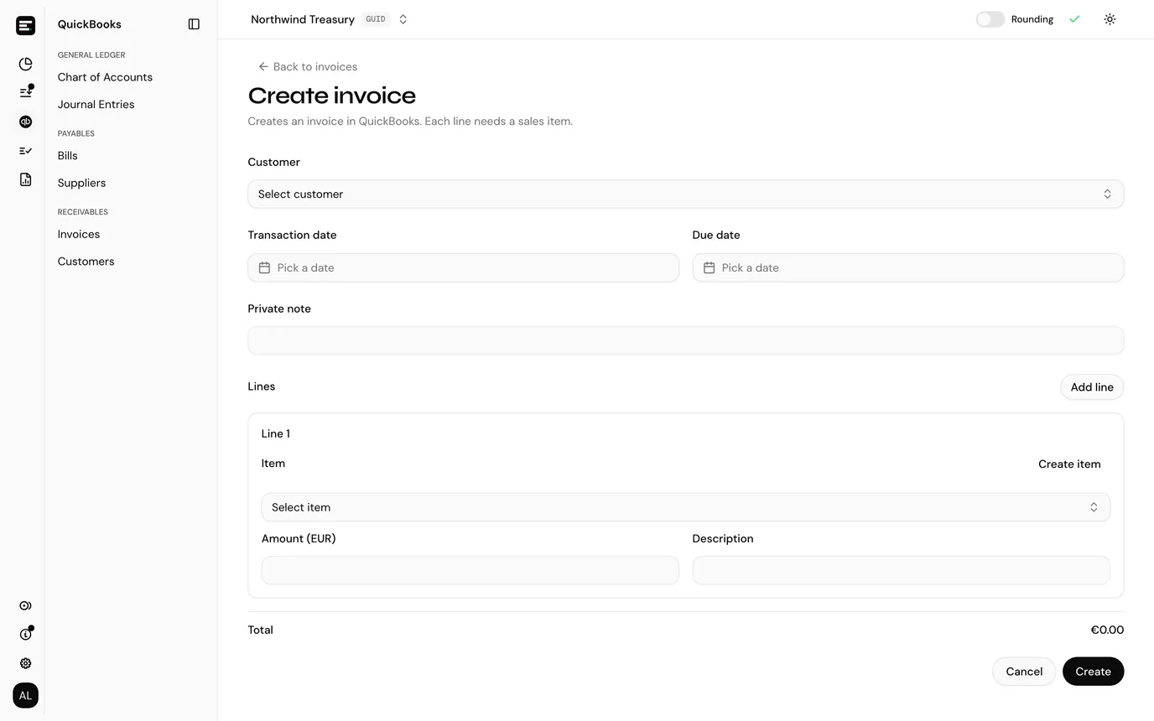Click the app logo in the left rail
This screenshot has height=721, width=1154.
point(25,25)
